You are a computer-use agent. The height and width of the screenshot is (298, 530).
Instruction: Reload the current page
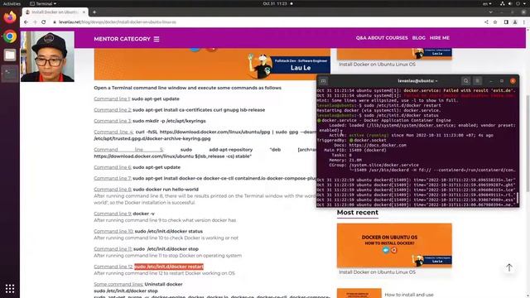pyautogui.click(x=44, y=22)
